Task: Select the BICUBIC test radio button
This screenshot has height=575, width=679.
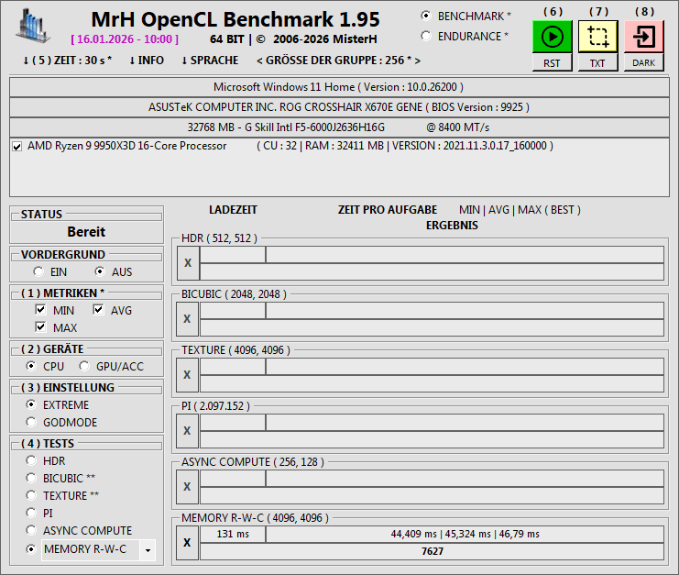Action: pos(31,478)
